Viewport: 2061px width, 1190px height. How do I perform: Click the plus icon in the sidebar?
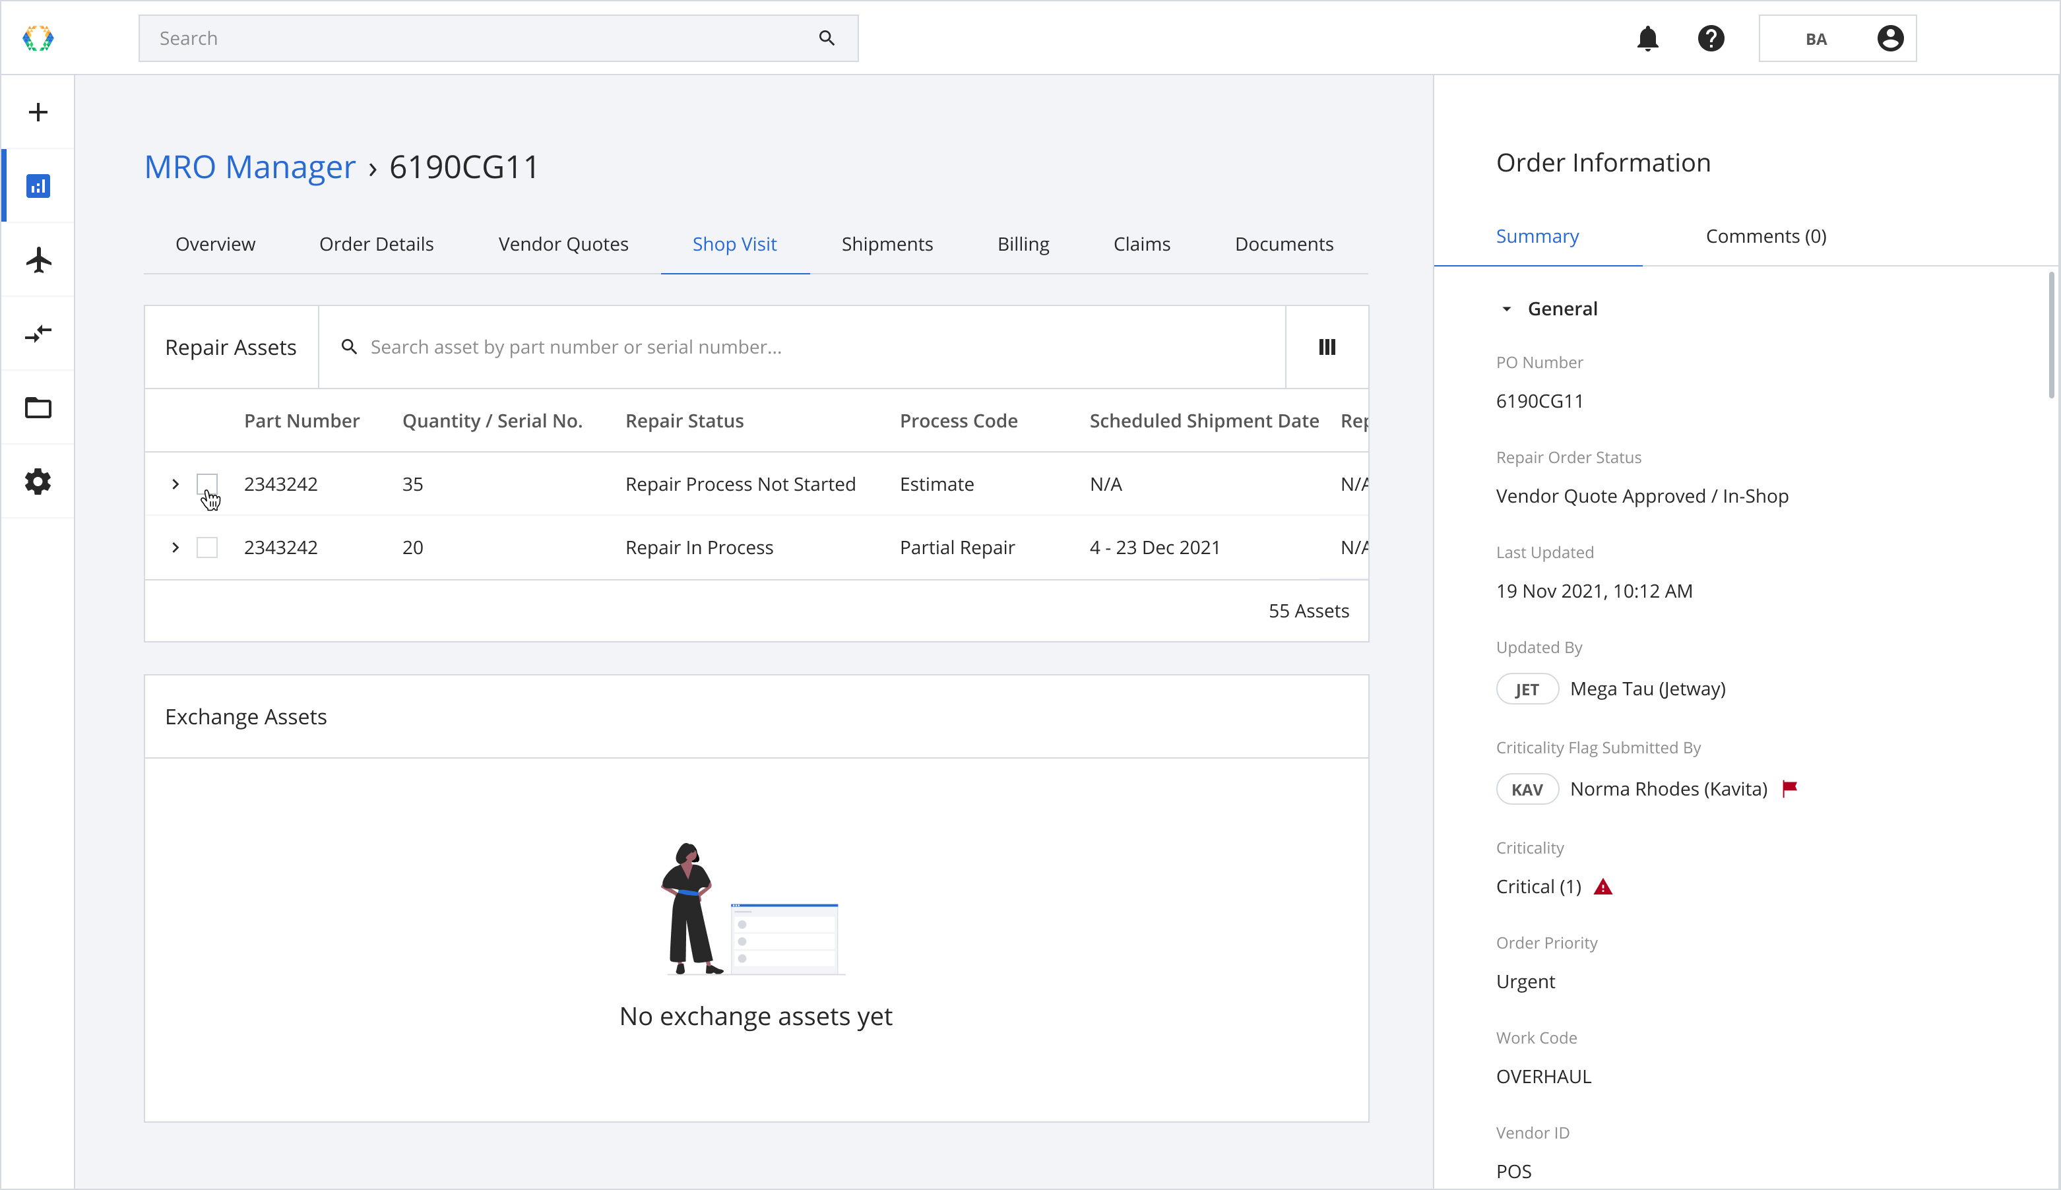[38, 112]
